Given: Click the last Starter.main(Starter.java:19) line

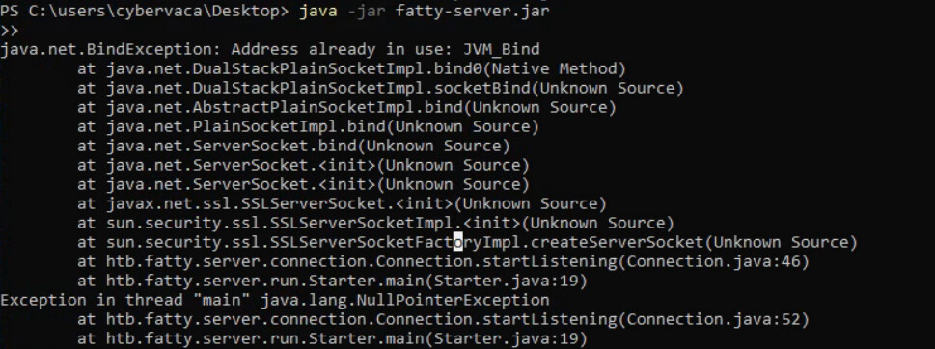Looking at the screenshot, I should [332, 338].
